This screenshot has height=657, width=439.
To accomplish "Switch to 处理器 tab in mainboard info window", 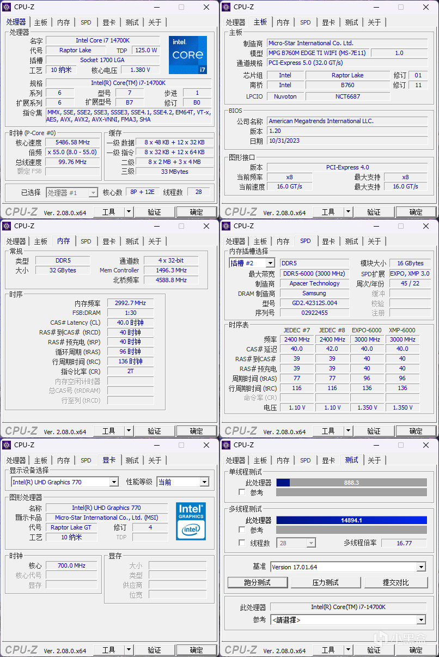I will click(235, 22).
